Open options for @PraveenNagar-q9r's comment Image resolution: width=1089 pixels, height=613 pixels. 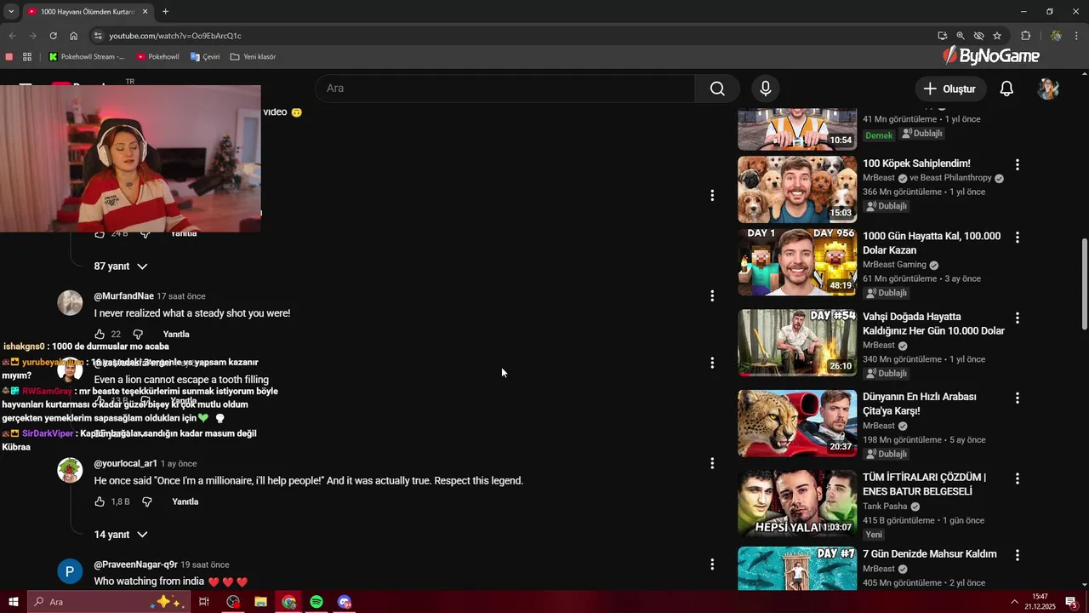point(712,564)
